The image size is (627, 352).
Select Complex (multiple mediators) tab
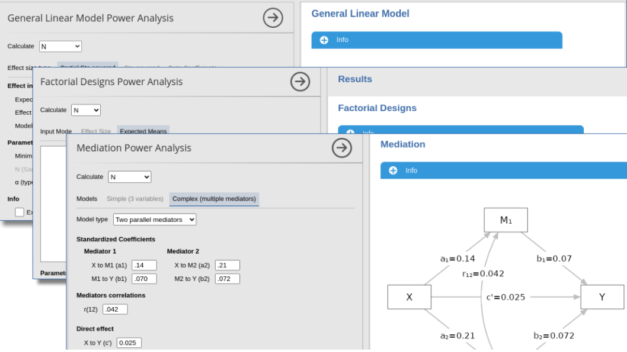coord(214,199)
